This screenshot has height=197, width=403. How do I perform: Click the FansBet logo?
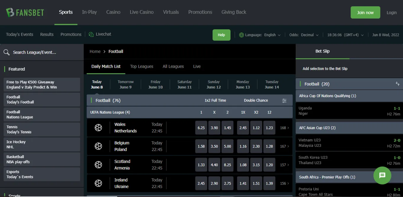click(x=25, y=12)
